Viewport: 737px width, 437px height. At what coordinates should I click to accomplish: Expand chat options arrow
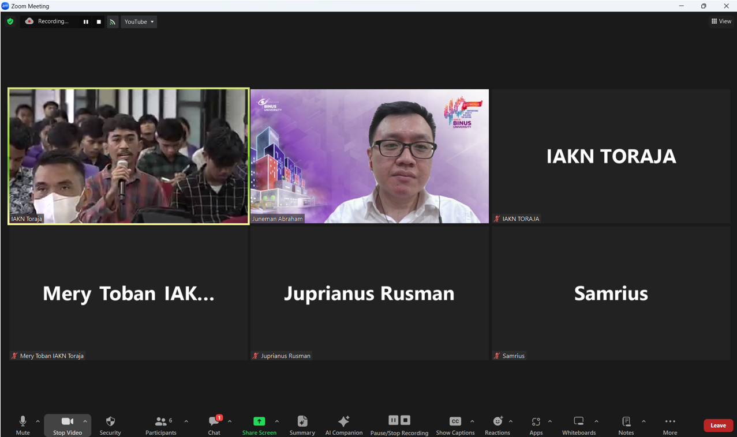tap(230, 421)
